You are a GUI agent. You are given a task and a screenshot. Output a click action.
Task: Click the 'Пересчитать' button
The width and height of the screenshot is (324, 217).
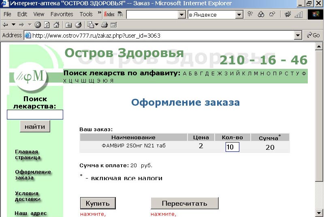185,203
